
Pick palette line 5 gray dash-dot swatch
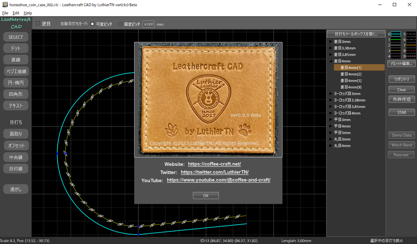[411, 34]
